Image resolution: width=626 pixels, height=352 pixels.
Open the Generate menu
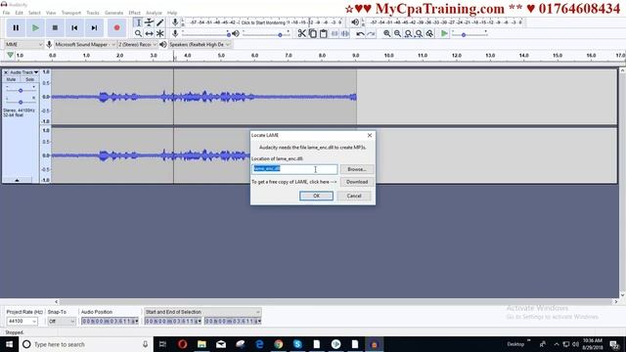pos(113,13)
